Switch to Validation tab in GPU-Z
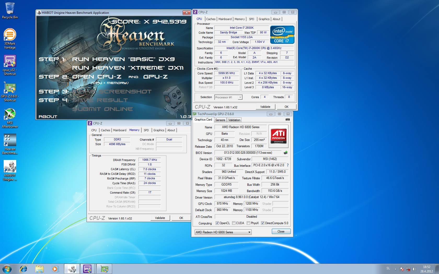 (234, 120)
